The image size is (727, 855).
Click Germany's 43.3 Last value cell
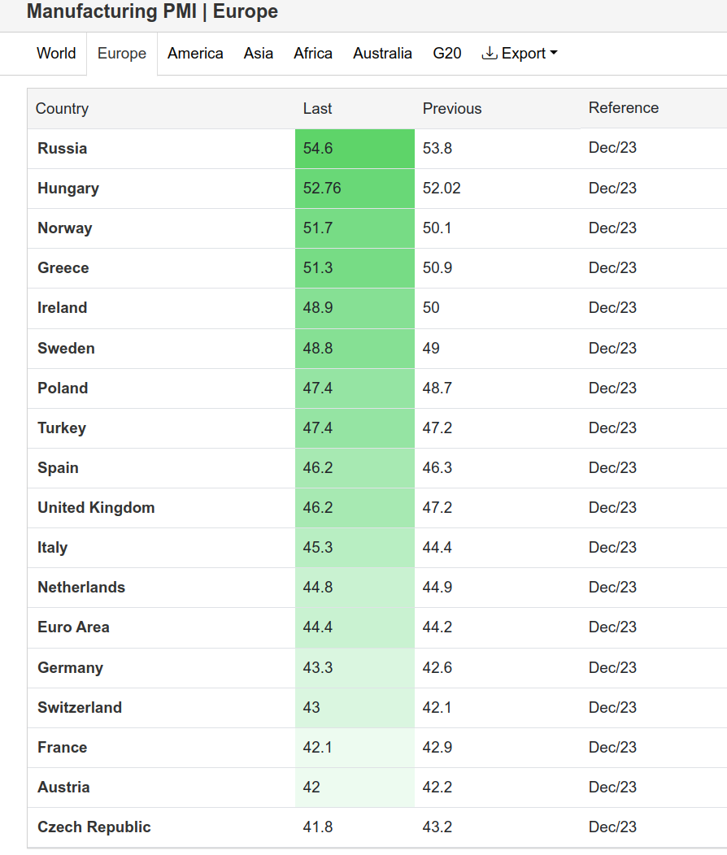click(355, 668)
